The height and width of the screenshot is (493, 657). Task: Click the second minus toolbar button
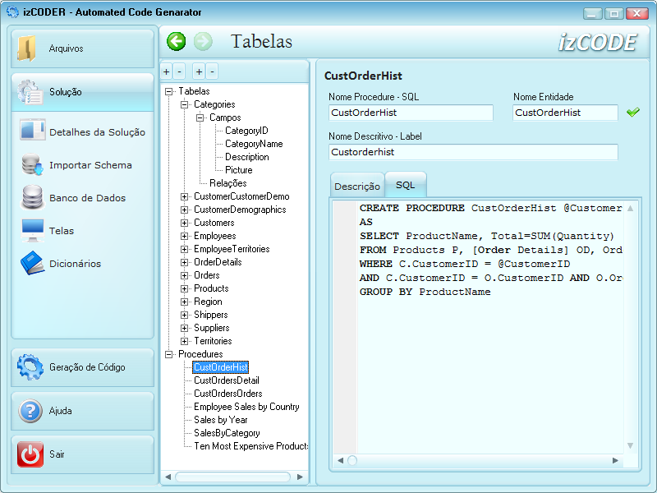[212, 71]
